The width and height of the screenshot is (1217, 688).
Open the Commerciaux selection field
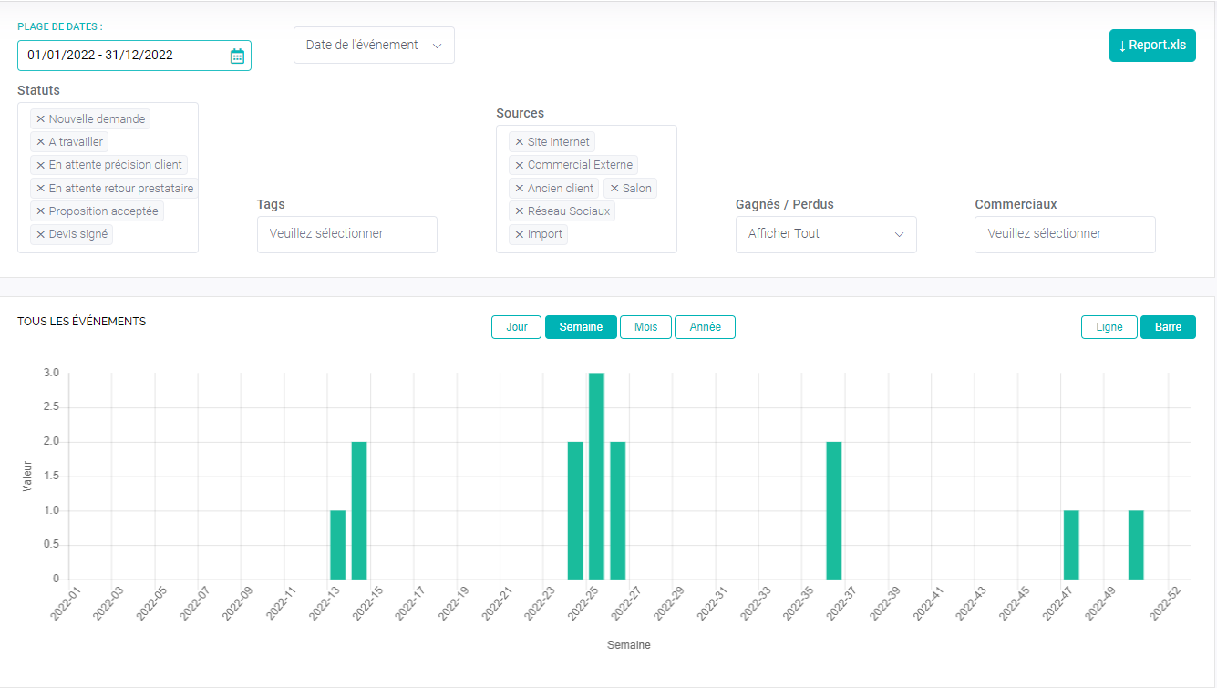point(1065,234)
